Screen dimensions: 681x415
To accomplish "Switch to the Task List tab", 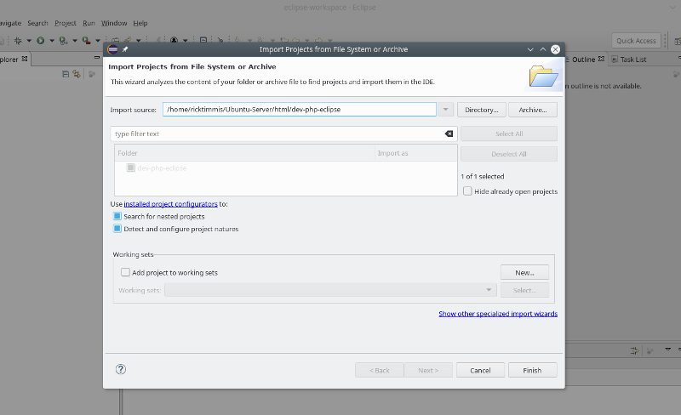I will pyautogui.click(x=632, y=60).
